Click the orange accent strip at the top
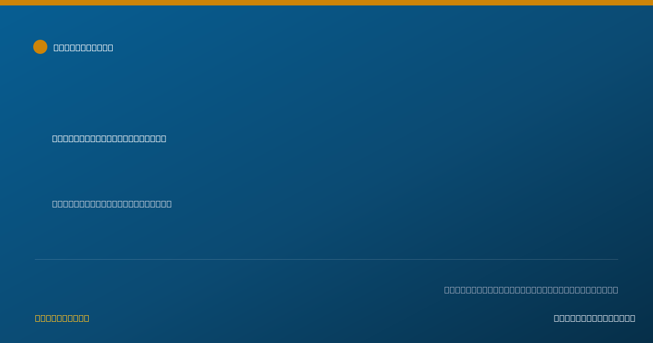The height and width of the screenshot is (343, 653). [326, 3]
